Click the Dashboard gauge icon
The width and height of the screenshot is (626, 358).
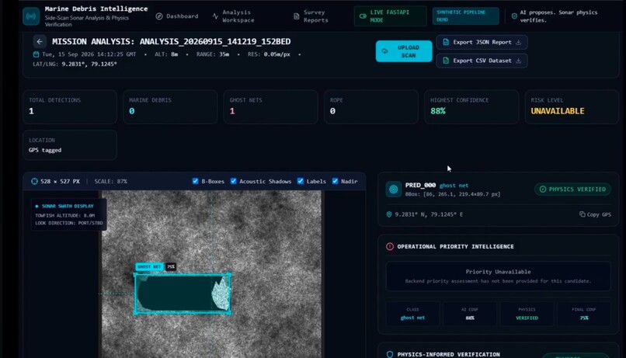pos(159,16)
